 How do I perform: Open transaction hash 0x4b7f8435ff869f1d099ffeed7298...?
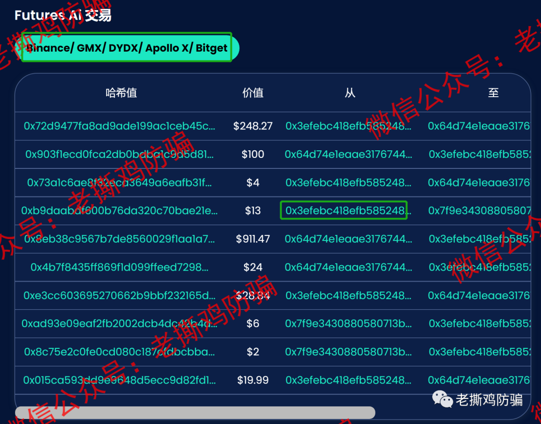(119, 267)
